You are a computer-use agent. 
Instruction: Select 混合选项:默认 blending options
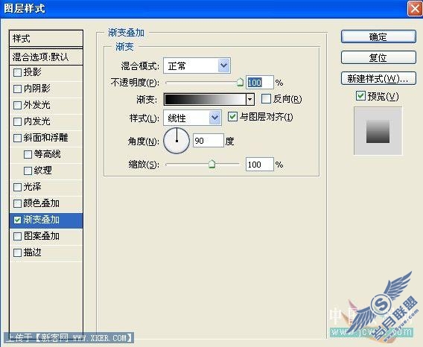click(x=46, y=57)
